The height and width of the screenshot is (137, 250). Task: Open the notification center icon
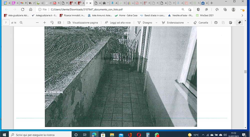244,135
